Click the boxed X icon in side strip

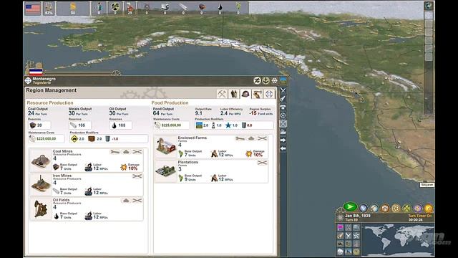(x=283, y=123)
